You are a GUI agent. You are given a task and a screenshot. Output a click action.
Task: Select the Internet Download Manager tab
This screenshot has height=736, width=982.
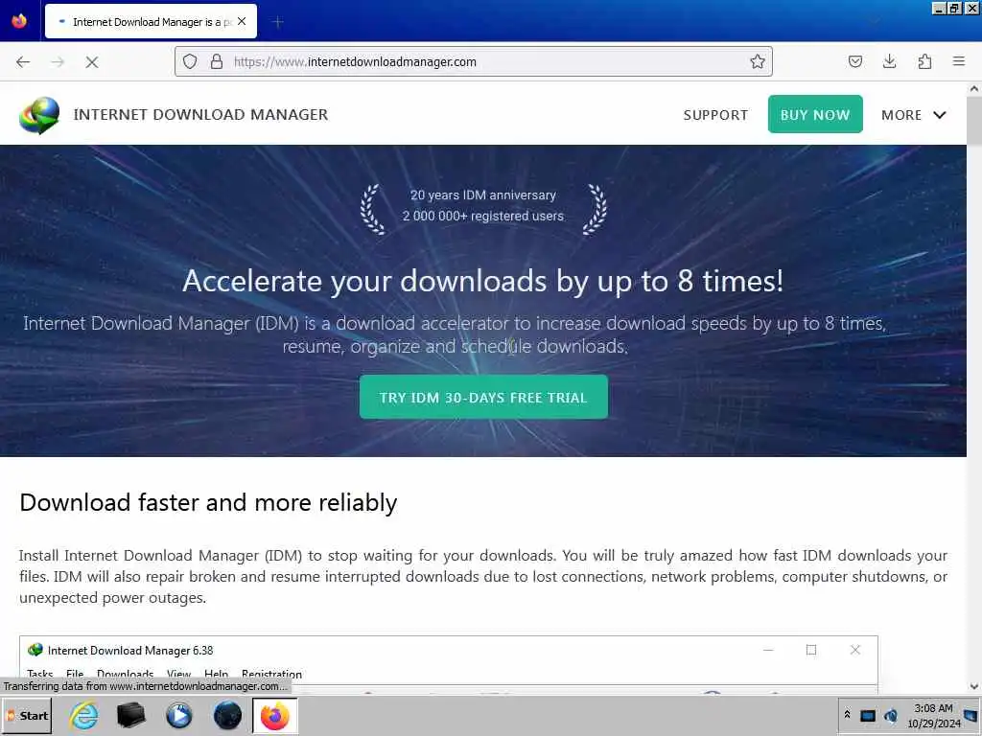point(151,21)
